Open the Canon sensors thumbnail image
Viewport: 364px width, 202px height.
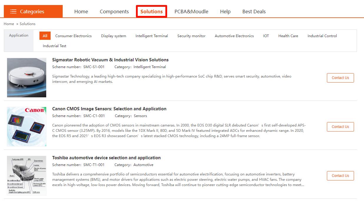click(x=26, y=127)
